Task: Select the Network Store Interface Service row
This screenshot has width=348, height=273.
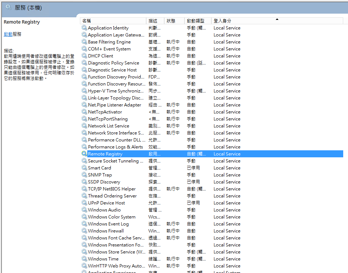Action: point(212,133)
